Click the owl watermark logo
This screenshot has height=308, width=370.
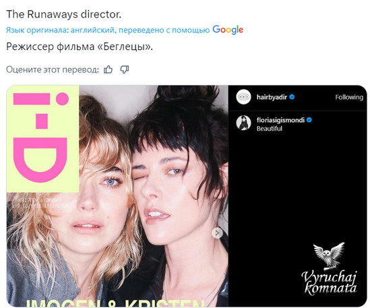tap(329, 256)
